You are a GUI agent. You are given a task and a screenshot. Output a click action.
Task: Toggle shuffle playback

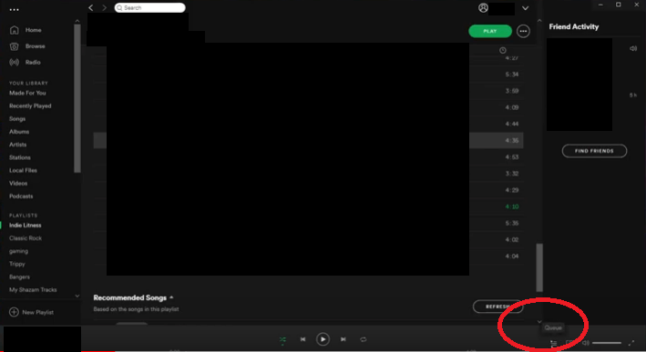[282, 339]
